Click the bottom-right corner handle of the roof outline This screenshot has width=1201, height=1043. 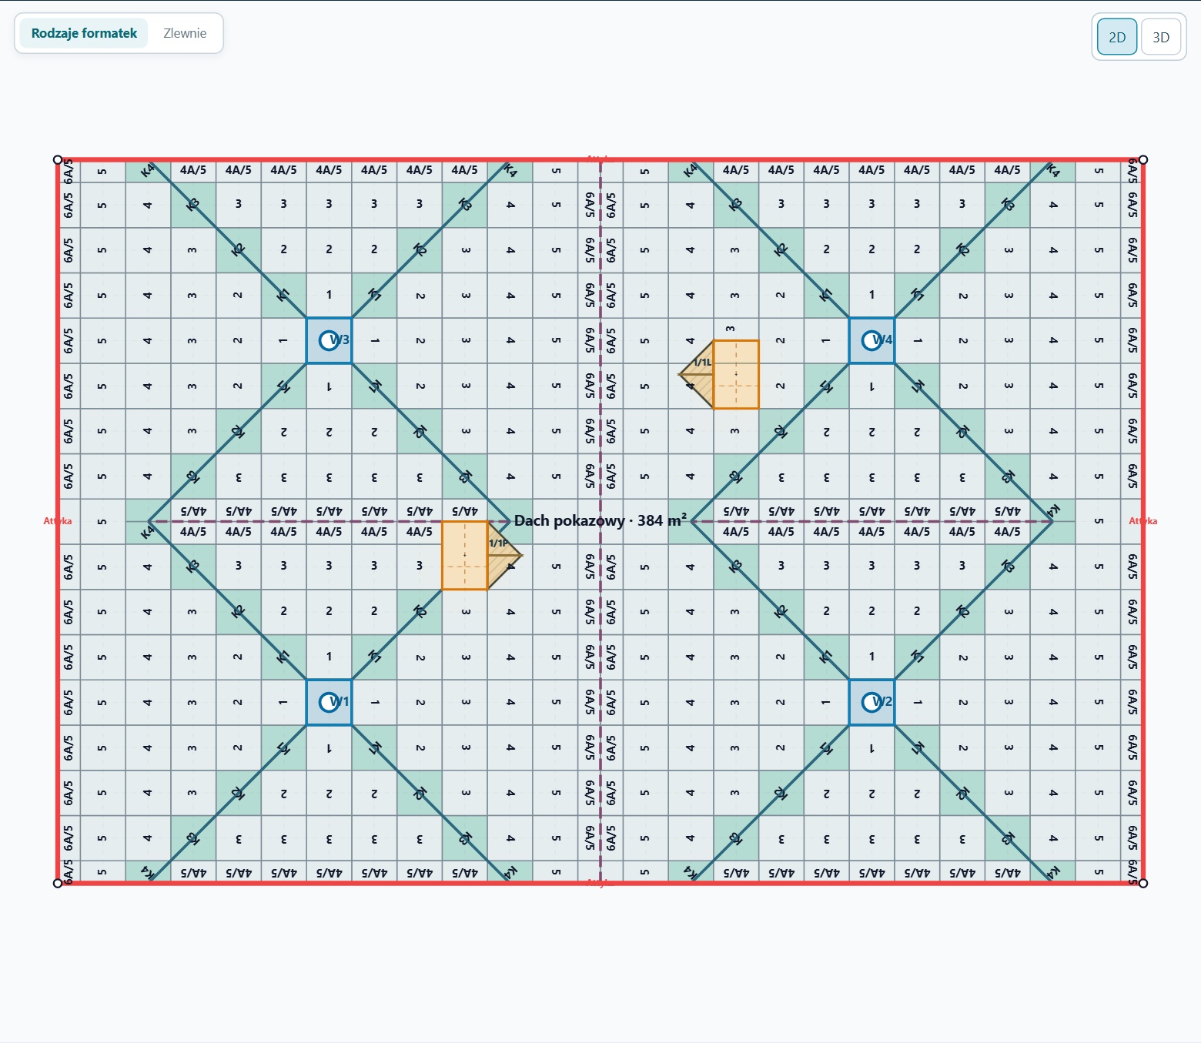pos(1143,883)
